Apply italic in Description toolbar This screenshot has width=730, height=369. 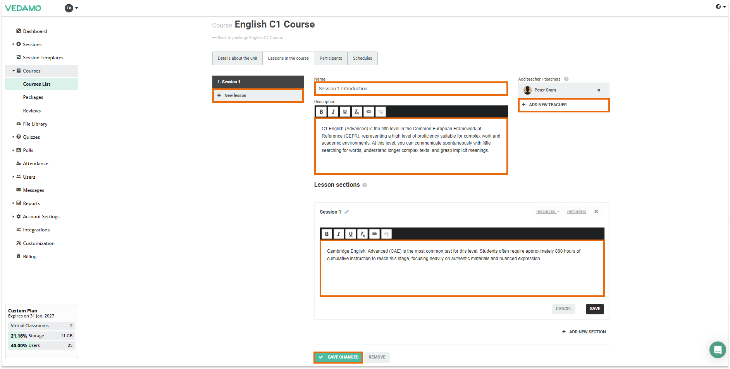coord(333,112)
